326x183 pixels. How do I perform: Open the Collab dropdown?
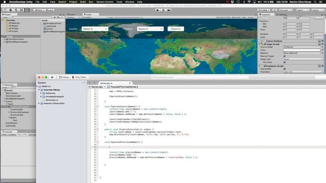pos(264,10)
